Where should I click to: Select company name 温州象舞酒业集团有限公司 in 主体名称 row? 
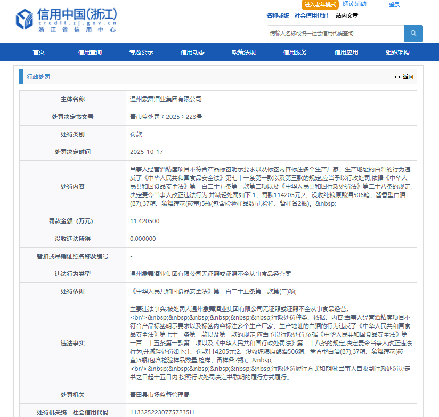click(166, 99)
